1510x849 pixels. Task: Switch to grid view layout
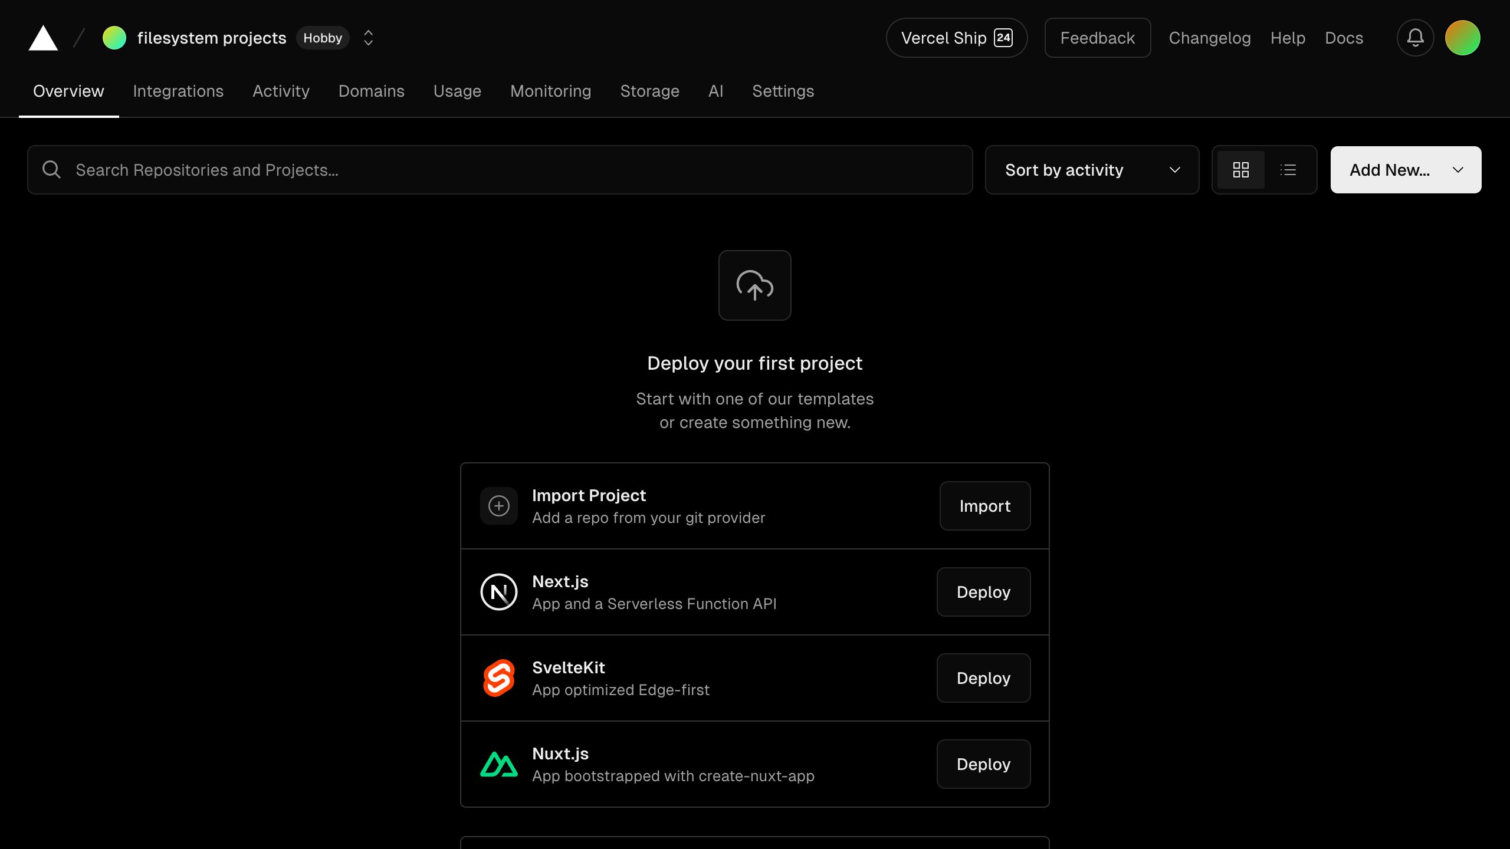point(1241,170)
